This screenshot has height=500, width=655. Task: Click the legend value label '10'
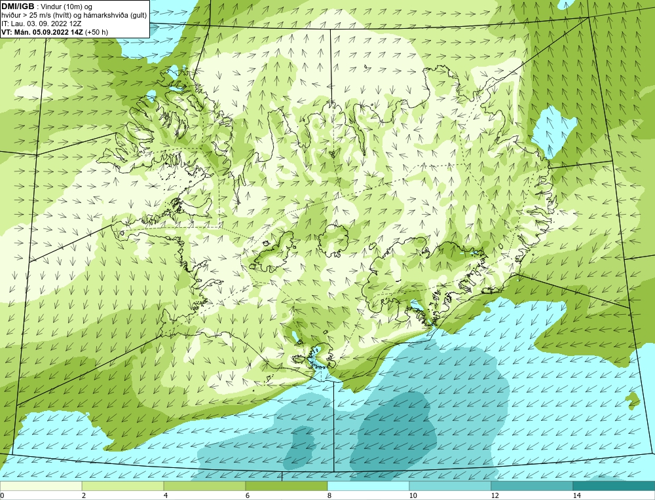[413, 495]
